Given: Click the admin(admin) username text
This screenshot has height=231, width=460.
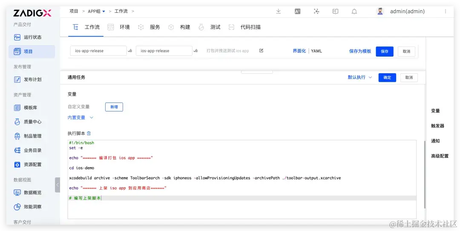Looking at the screenshot, I should (407, 11).
